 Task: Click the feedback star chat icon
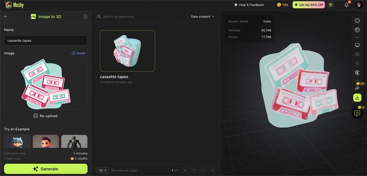(x=357, y=113)
